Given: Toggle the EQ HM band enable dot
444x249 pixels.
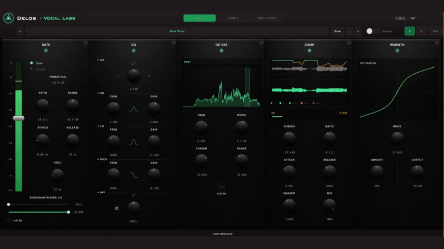Looking at the screenshot, I should tap(98, 93).
